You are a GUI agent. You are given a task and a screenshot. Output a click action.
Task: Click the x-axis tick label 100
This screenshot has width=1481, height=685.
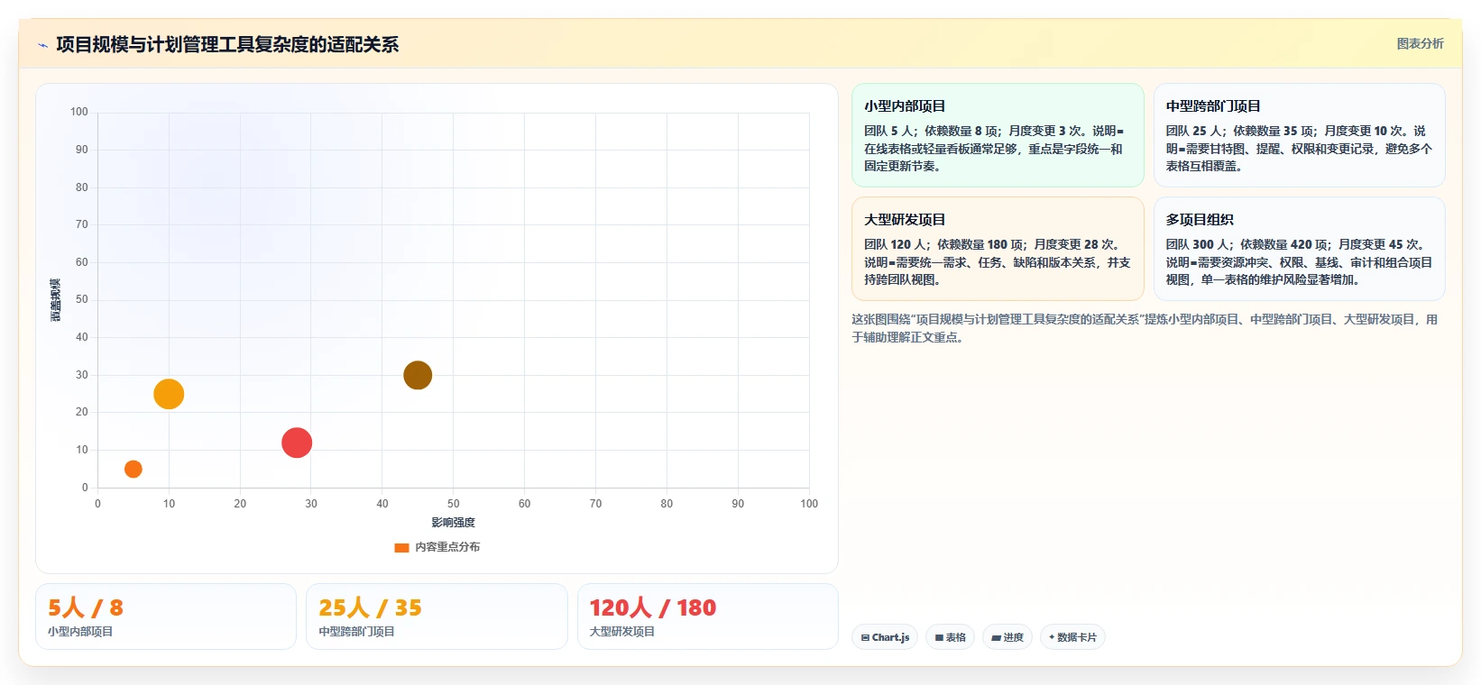[x=809, y=504]
